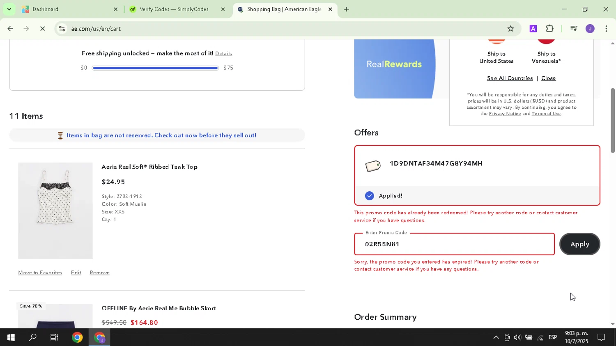
Task: Close the Shopping Bag tab
Action: [x=330, y=9]
